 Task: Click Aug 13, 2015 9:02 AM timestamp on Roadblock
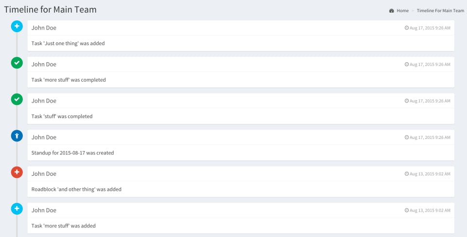pos(430,174)
